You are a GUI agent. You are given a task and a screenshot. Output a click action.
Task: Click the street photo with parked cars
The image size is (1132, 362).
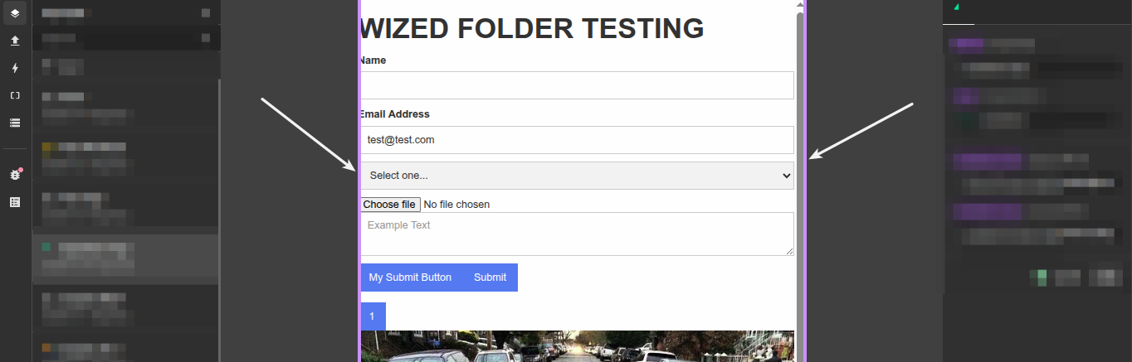(x=577, y=347)
